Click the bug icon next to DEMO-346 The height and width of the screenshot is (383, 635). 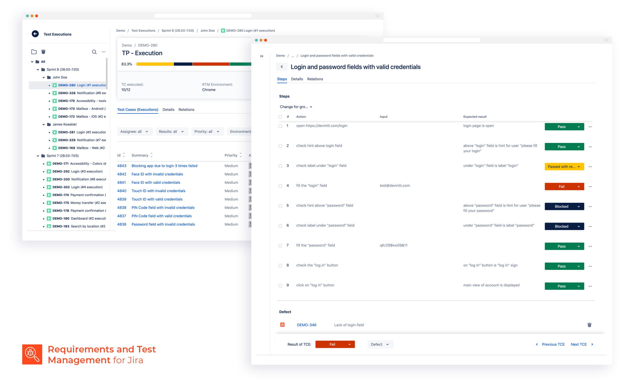point(283,325)
